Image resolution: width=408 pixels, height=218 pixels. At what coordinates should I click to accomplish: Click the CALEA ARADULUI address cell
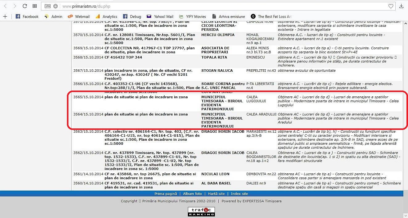[x=262, y=114]
